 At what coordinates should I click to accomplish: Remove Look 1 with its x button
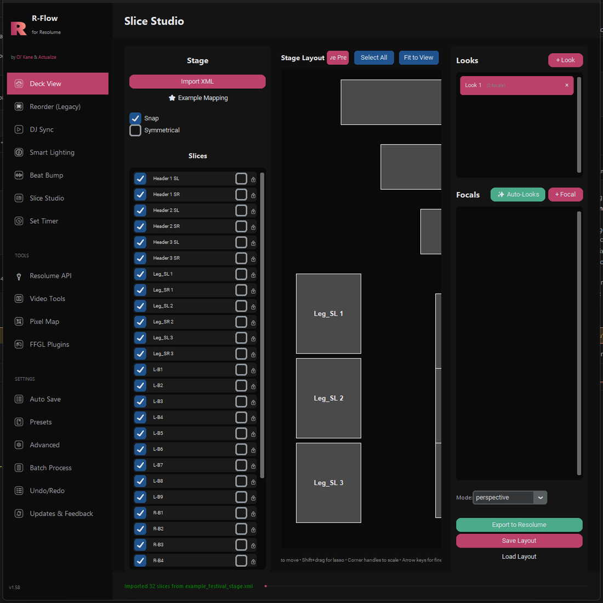pos(567,86)
